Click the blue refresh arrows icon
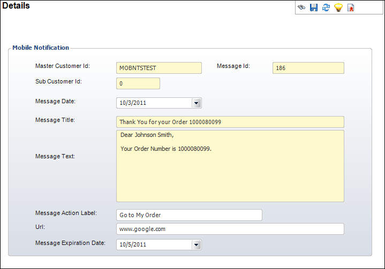 (326, 8)
